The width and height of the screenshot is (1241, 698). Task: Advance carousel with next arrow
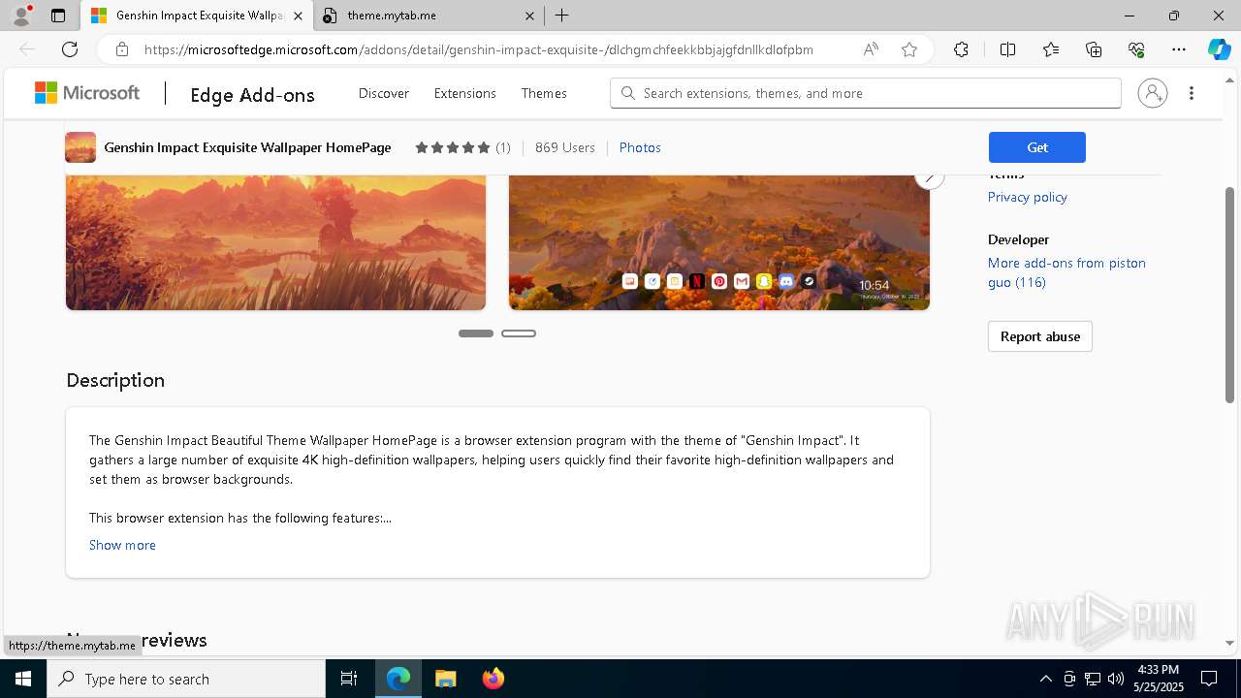coord(930,177)
